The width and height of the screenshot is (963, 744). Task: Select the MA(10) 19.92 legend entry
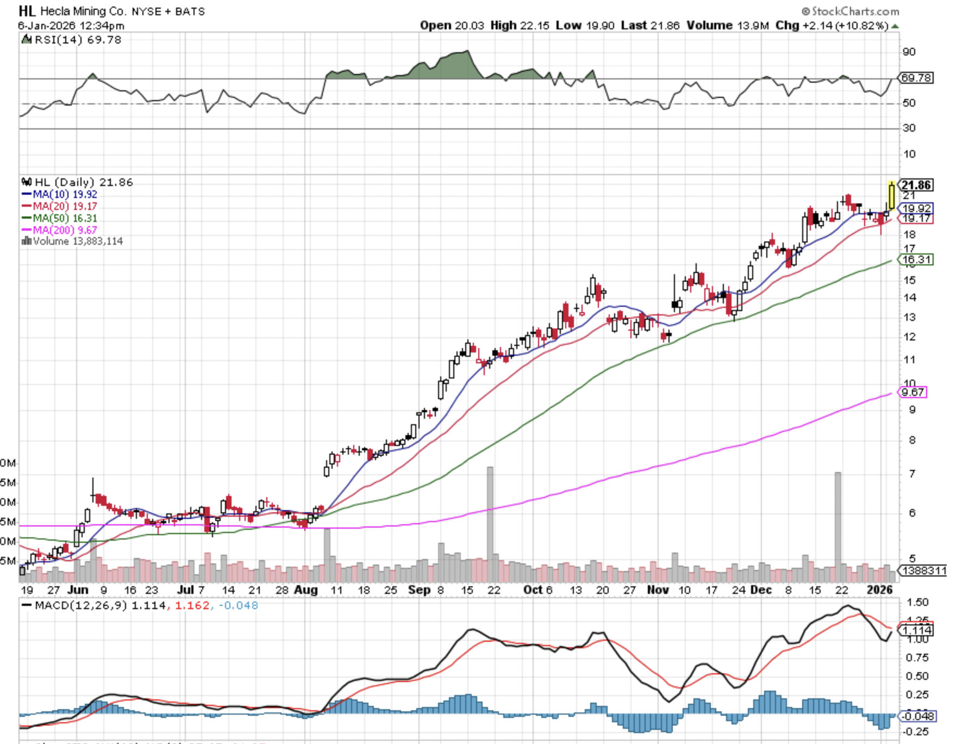click(x=59, y=194)
